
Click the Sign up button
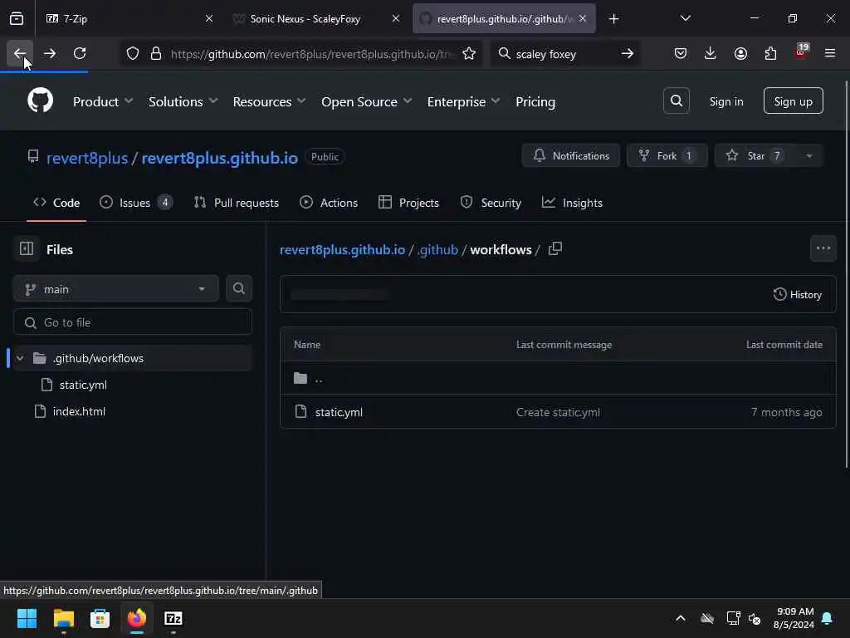(793, 101)
